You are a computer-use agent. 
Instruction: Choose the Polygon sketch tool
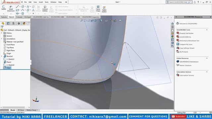tap(23, 14)
